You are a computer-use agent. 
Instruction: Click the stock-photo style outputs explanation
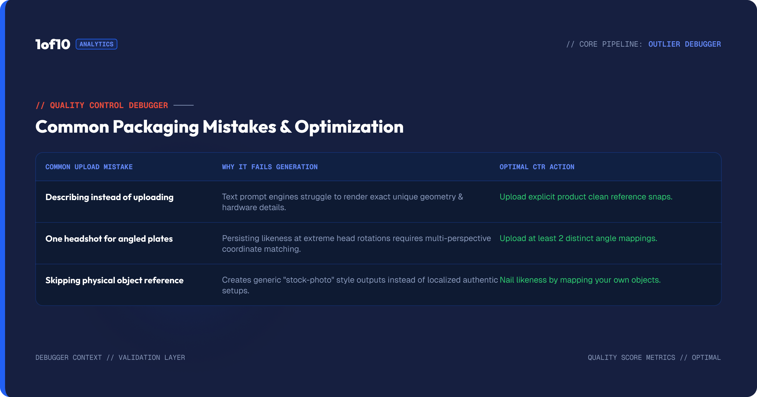360,285
